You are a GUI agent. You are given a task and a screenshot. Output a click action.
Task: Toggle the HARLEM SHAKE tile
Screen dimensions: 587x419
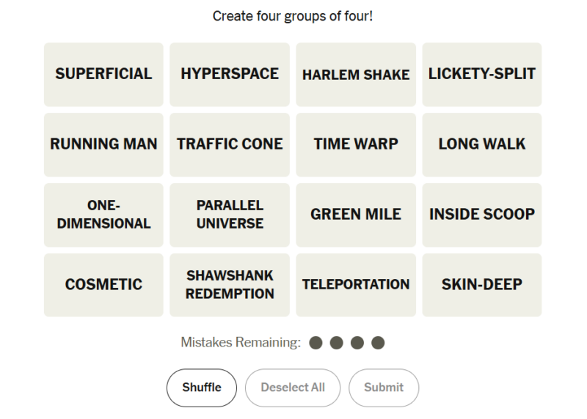[356, 75]
